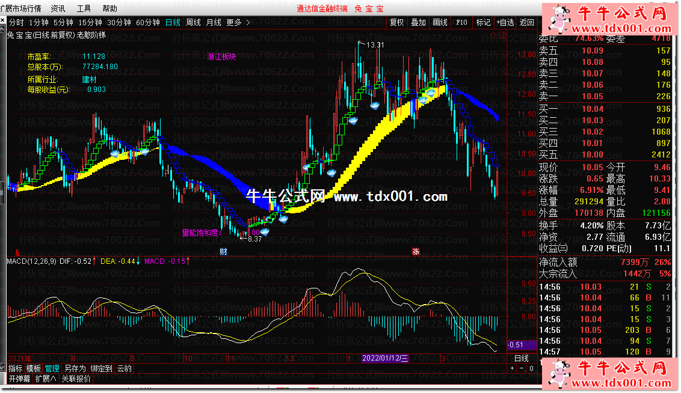Click the 日线 label beside the date axis

(x=522, y=358)
